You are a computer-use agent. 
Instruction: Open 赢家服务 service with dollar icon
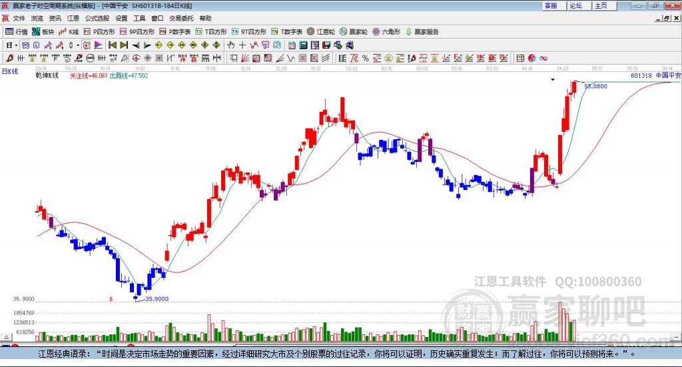click(422, 32)
